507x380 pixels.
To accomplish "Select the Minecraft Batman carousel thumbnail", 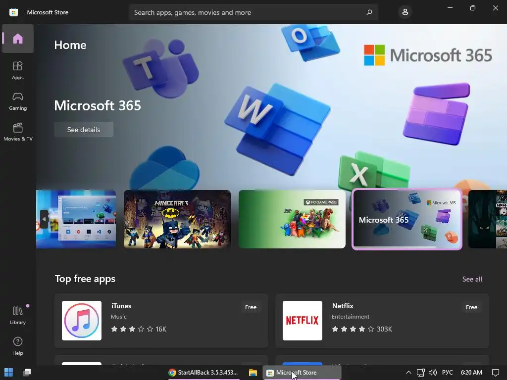I will (x=177, y=219).
